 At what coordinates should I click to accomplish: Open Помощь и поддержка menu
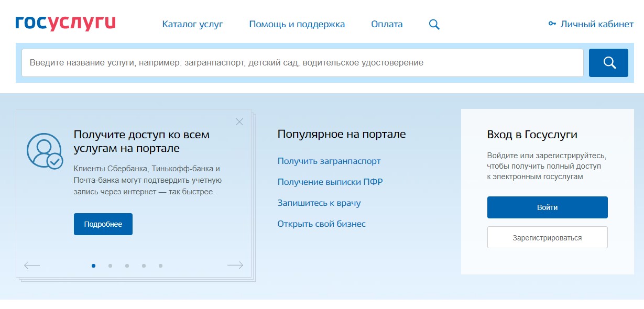(297, 24)
